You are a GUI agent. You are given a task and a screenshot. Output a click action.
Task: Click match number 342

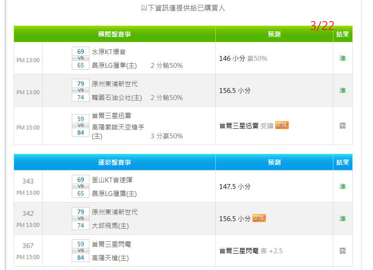[x=28, y=213]
